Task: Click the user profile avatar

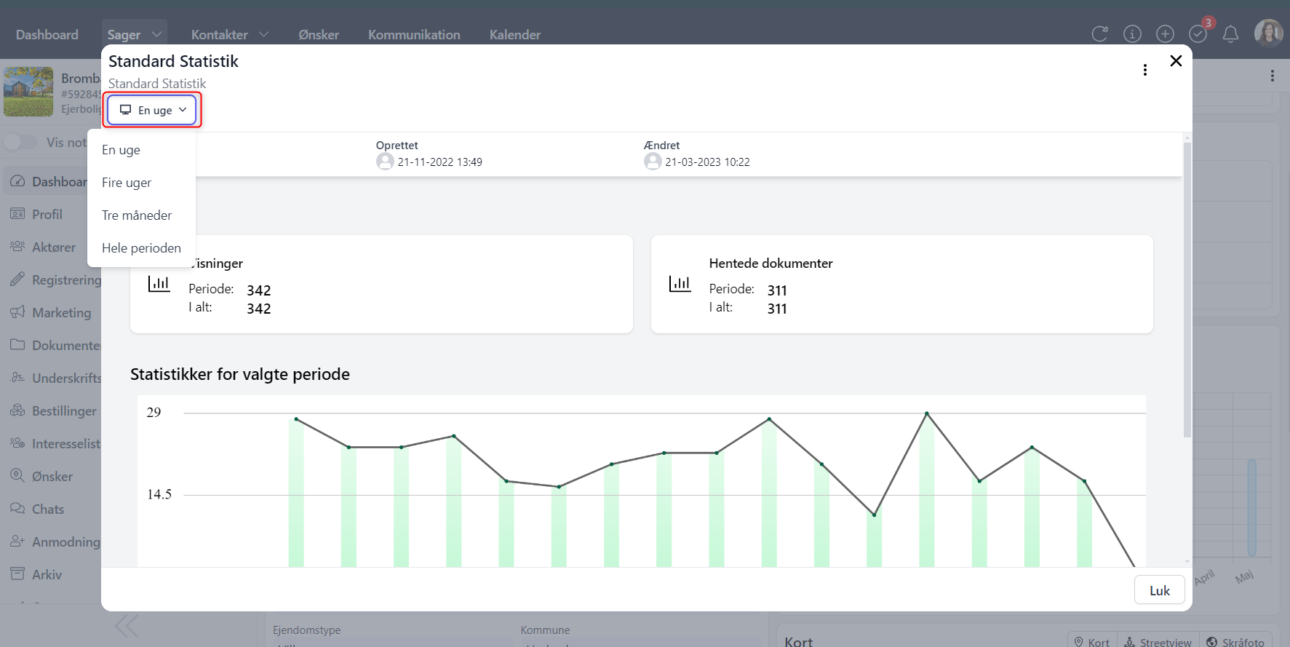Action: click(x=1268, y=33)
